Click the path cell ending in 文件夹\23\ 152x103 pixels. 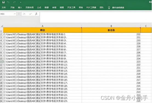(x=43, y=101)
